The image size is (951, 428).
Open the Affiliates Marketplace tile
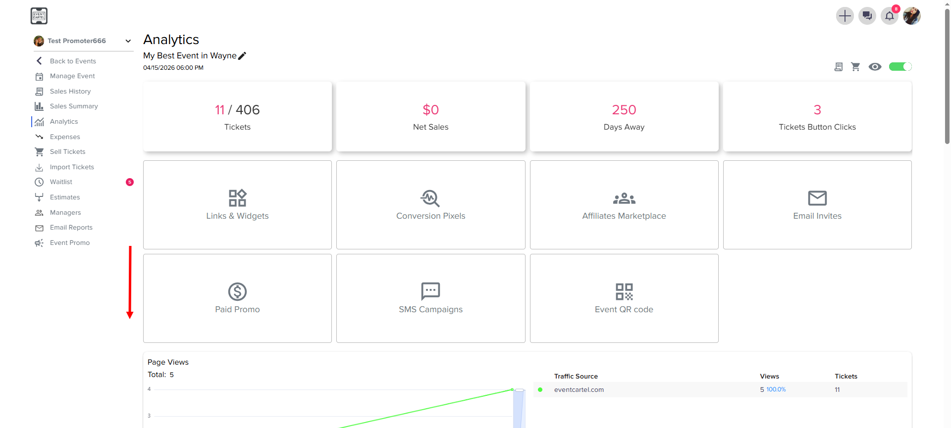click(x=624, y=205)
